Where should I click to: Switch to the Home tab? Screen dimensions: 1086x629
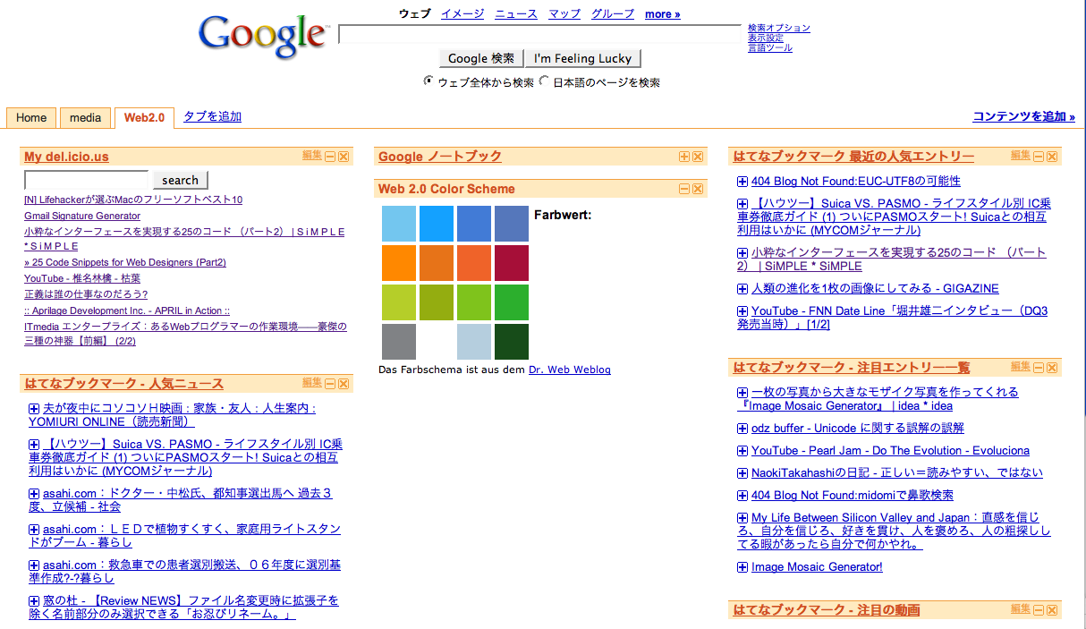(x=31, y=117)
